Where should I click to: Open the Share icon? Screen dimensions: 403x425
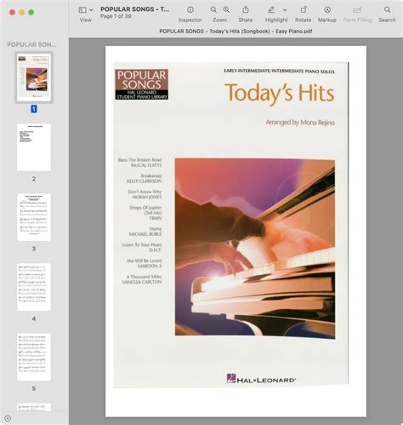(x=246, y=9)
